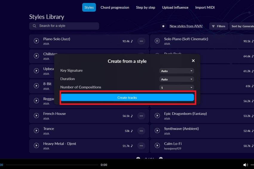The width and height of the screenshot is (254, 169).
Task: Open options for Heavy Metal - Djent
Action: (x=141, y=146)
